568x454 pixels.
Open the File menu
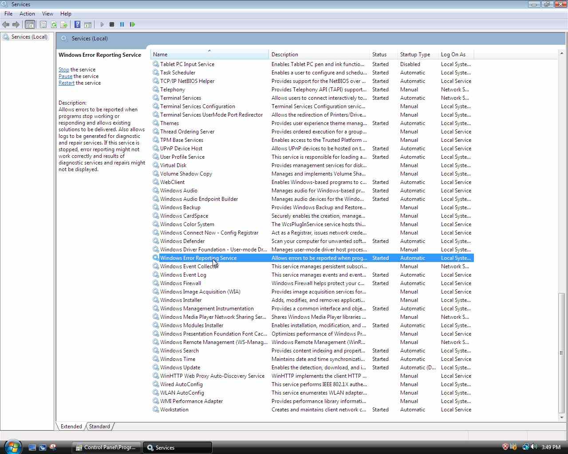click(8, 14)
